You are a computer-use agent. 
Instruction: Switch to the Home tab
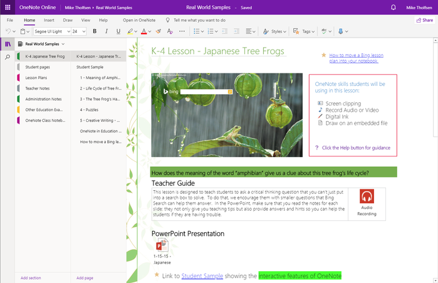(29, 20)
